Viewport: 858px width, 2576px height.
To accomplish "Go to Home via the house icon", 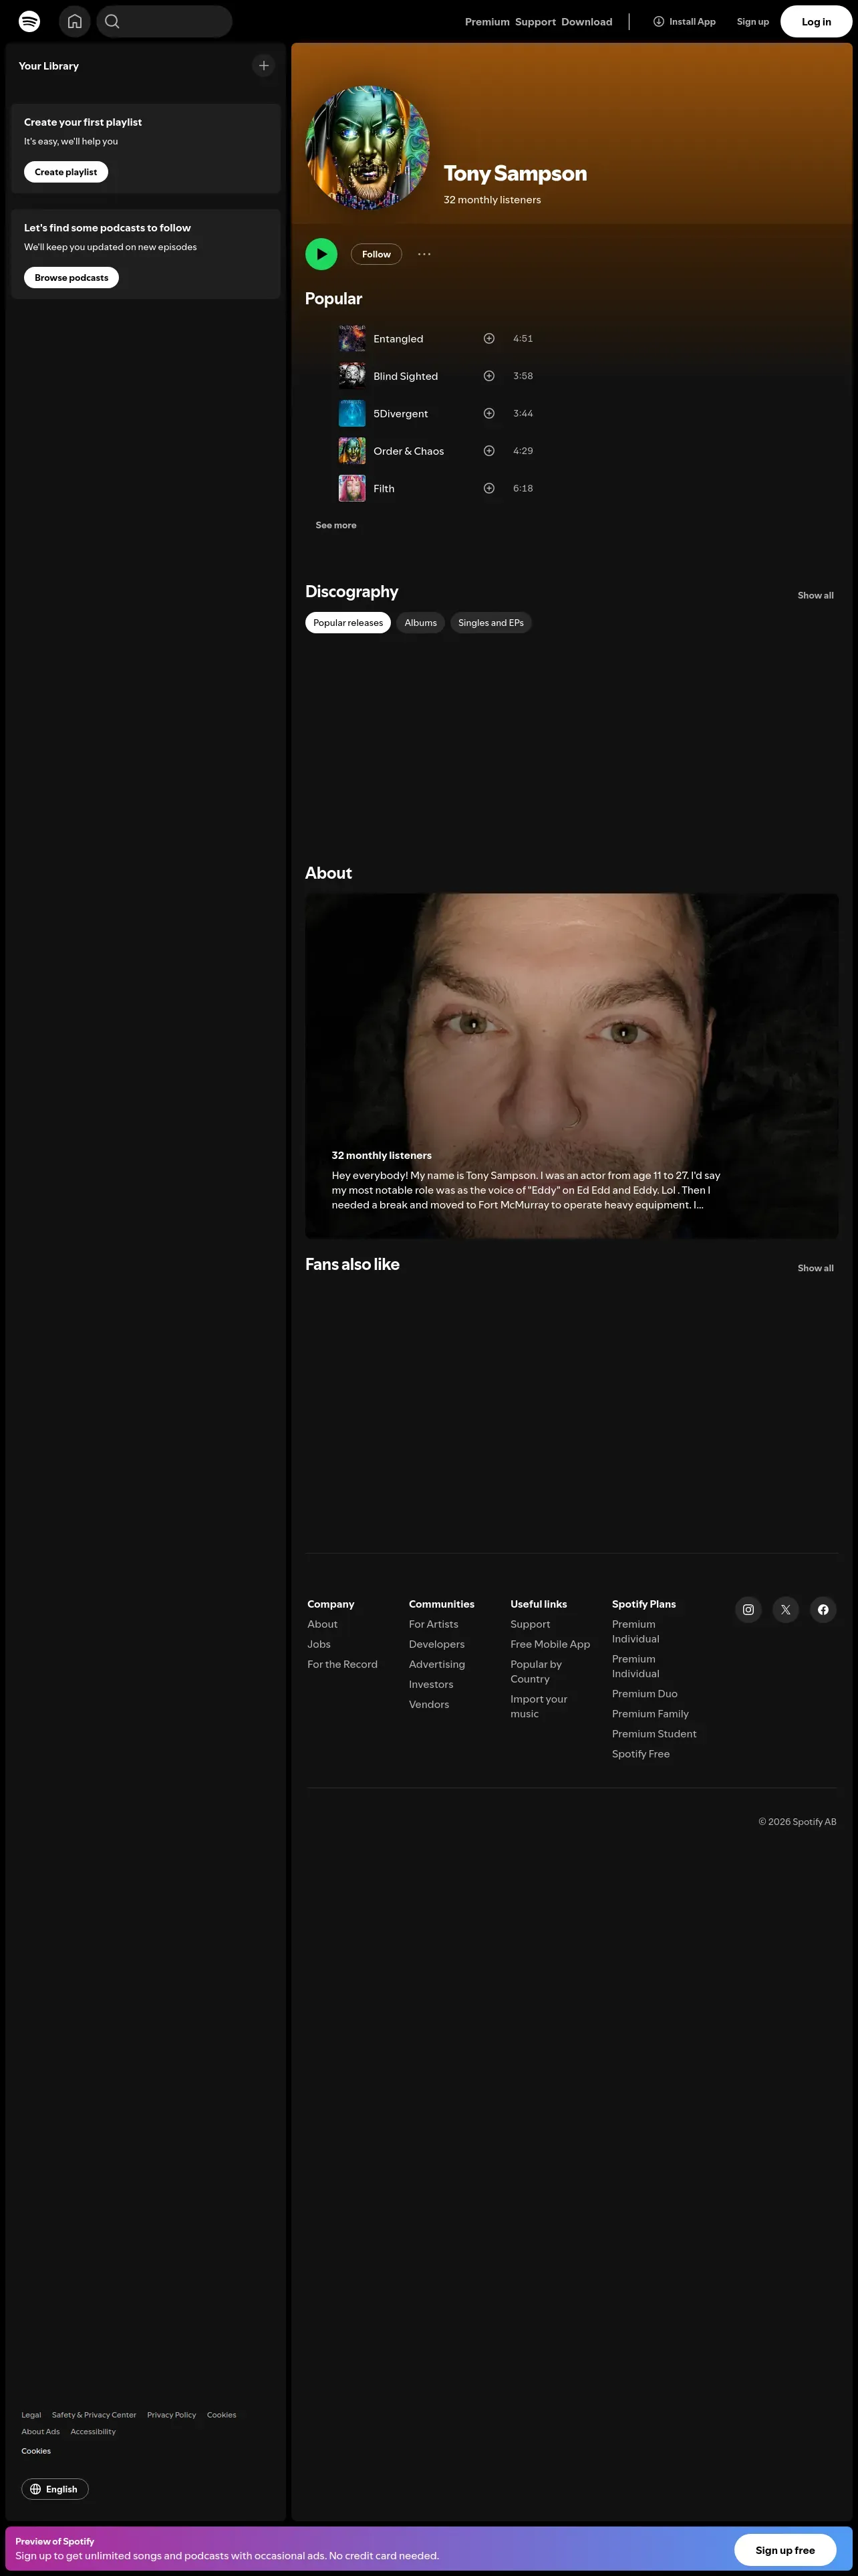I will (75, 21).
